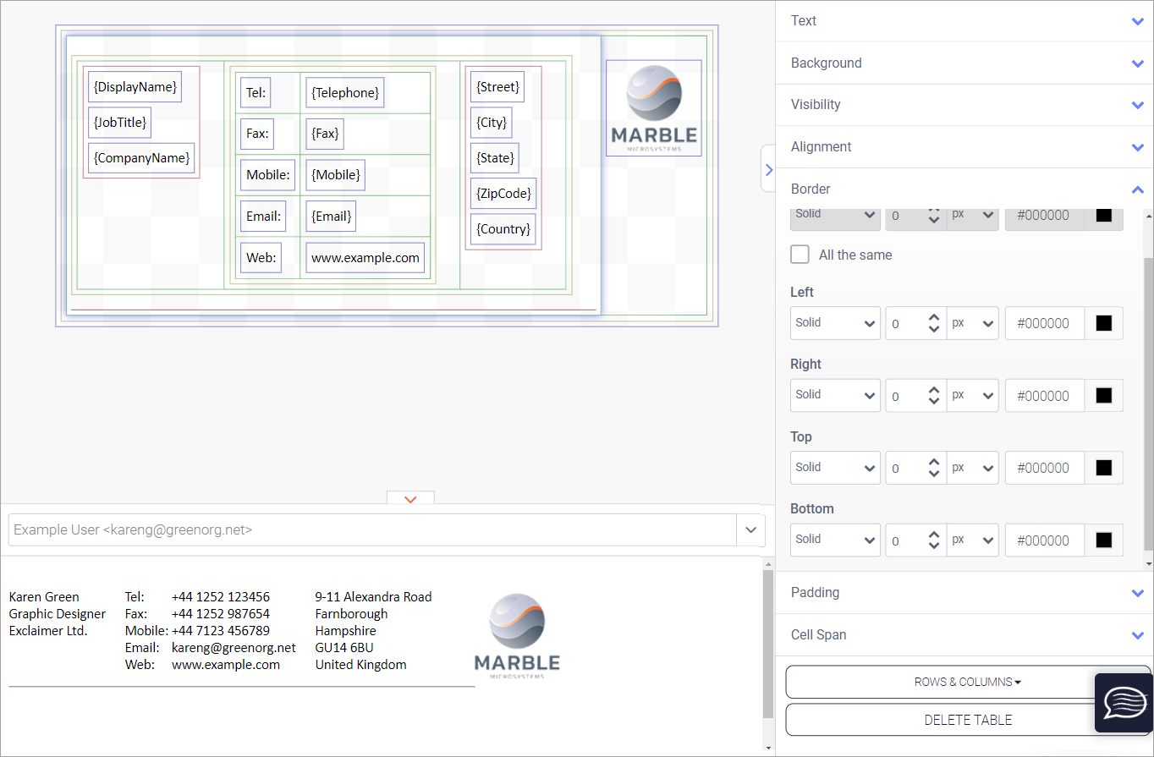
Task: Increase the Left border width stepper
Action: (x=934, y=318)
